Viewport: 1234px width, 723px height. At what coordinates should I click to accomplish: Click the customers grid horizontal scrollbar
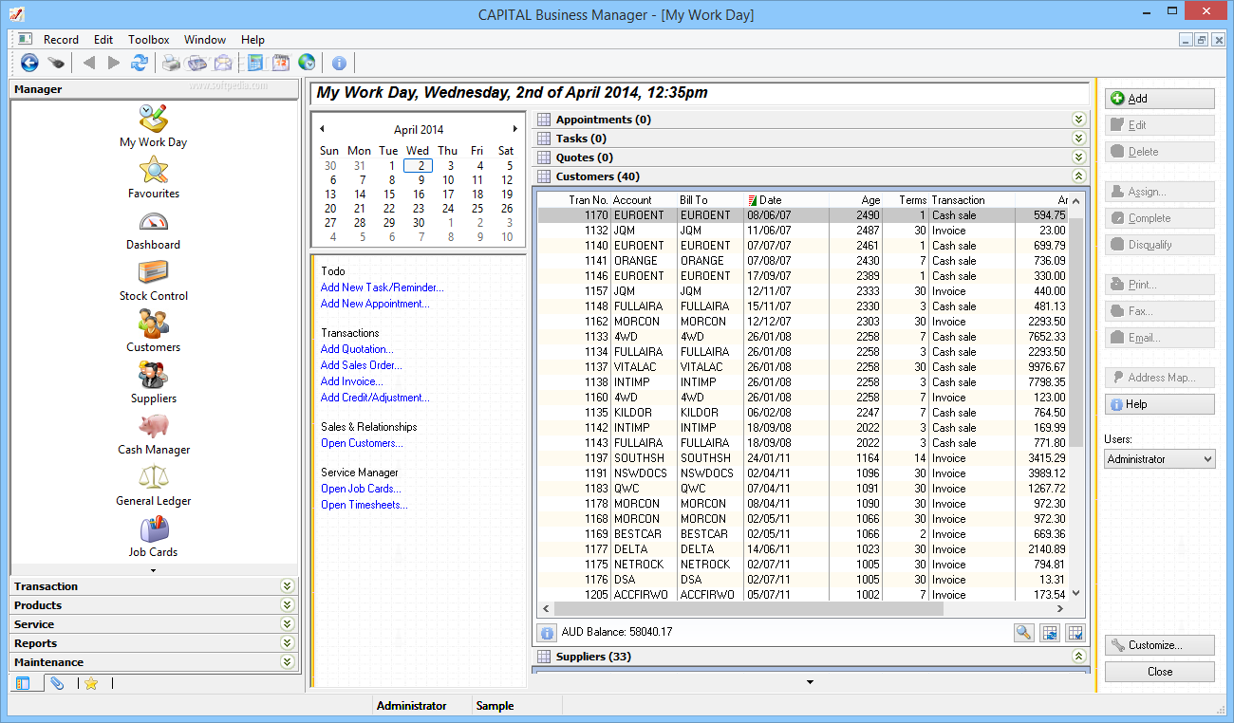[748, 608]
